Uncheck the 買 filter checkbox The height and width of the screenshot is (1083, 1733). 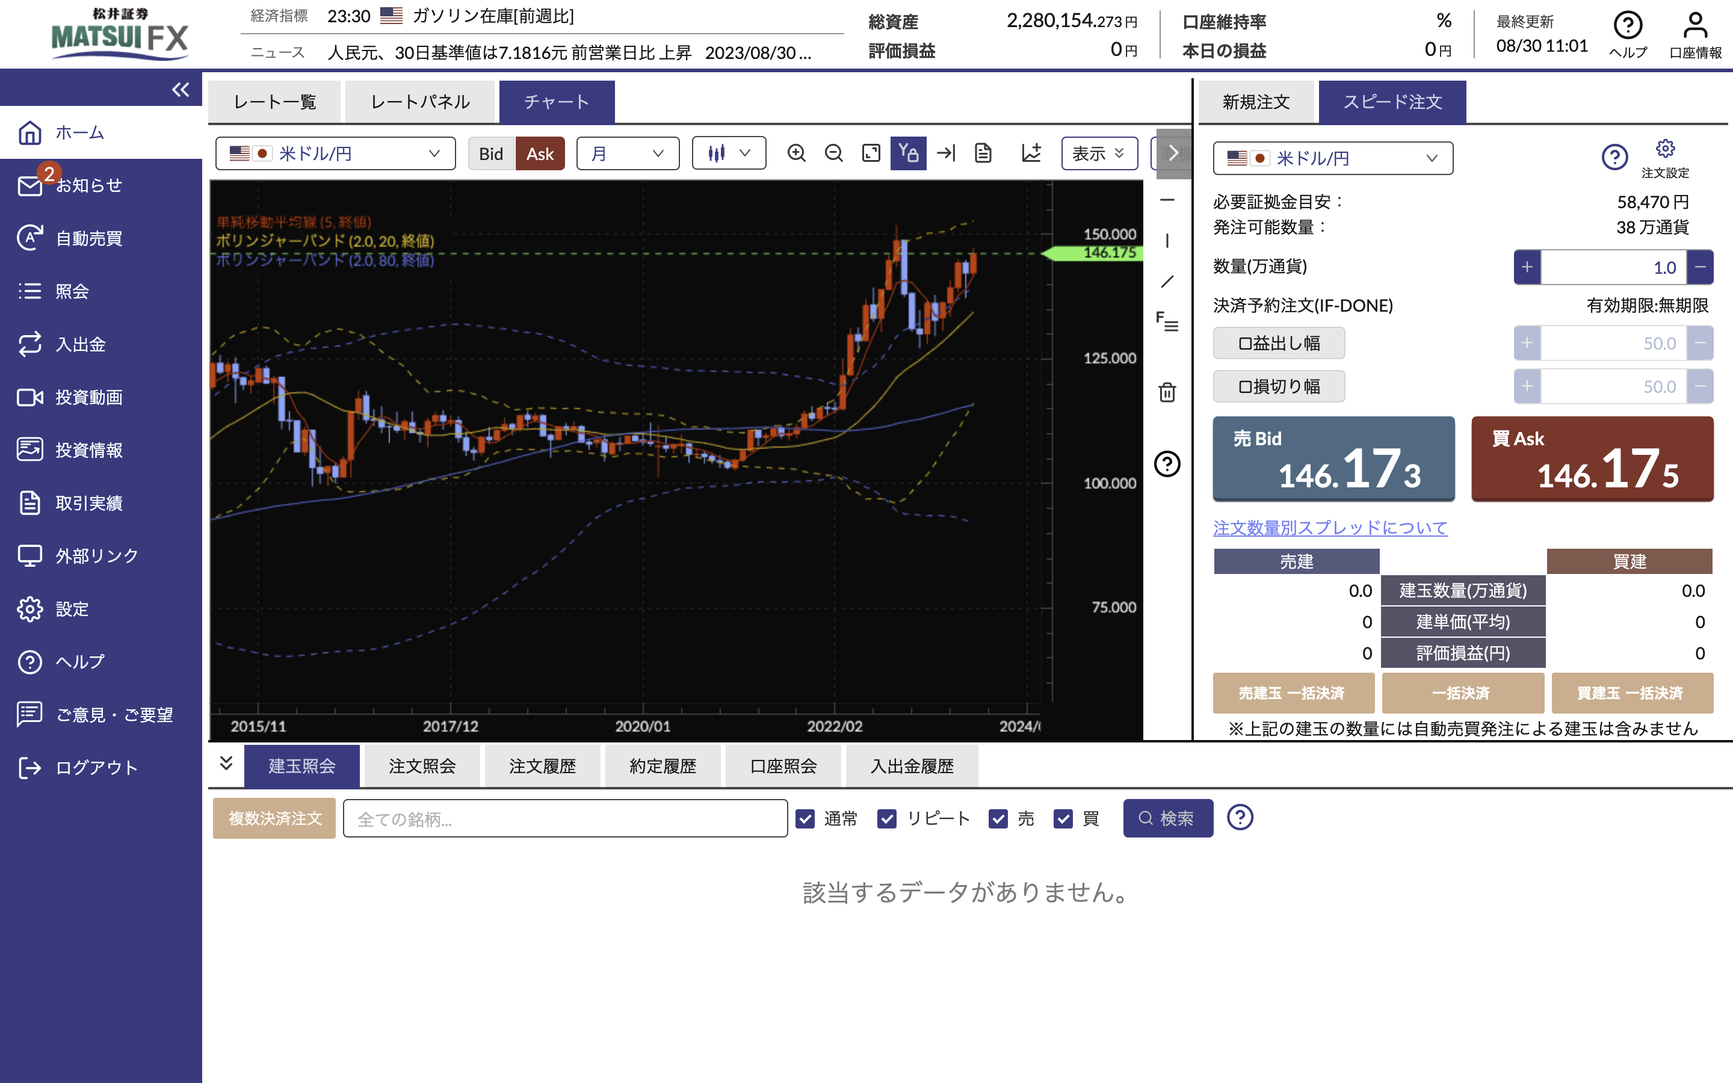1063,818
